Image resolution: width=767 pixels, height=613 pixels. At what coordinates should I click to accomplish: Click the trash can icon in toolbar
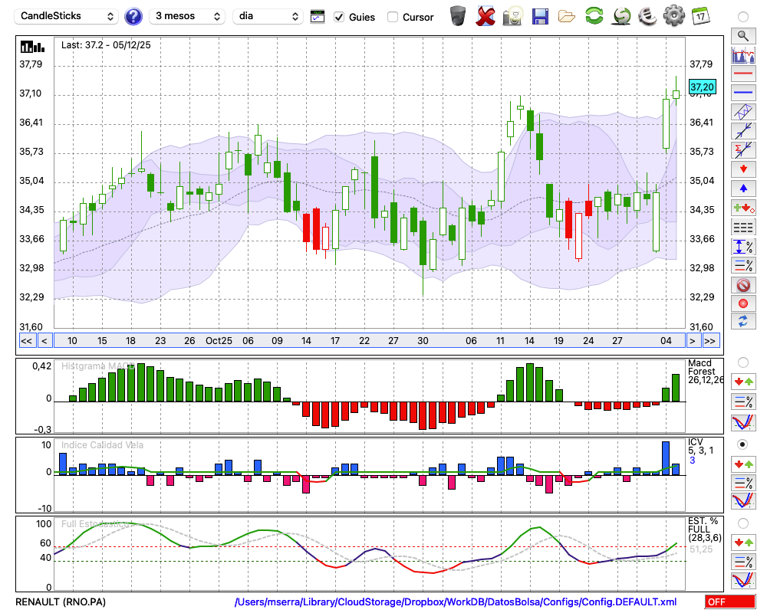(x=458, y=15)
